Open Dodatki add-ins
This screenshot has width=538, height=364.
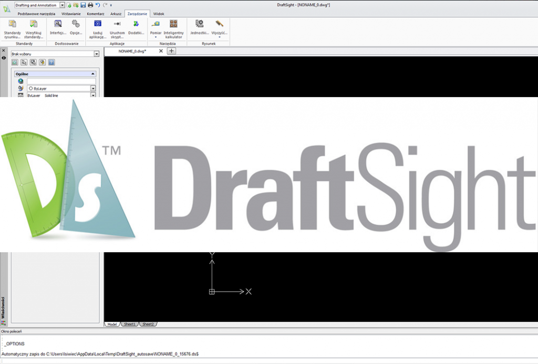(x=136, y=27)
